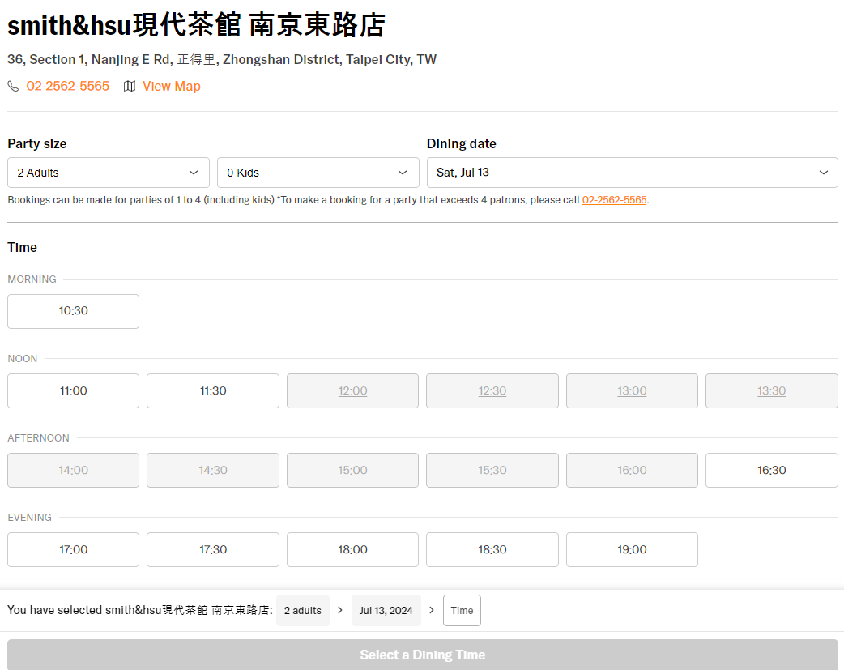The width and height of the screenshot is (844, 670).
Task: Call 02-2562-5565 via the top phone link
Action: click(68, 86)
